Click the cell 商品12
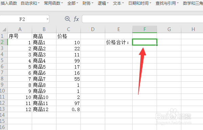Viewport: 203px width, 130px height. point(44,109)
